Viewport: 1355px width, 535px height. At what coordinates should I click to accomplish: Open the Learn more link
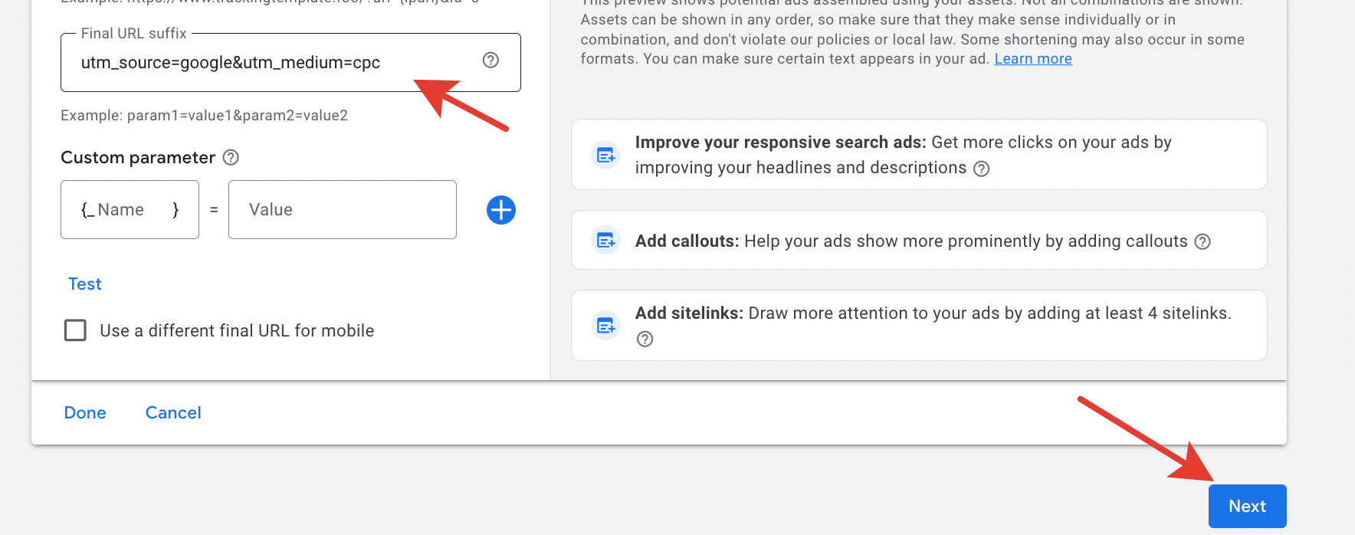point(1032,59)
